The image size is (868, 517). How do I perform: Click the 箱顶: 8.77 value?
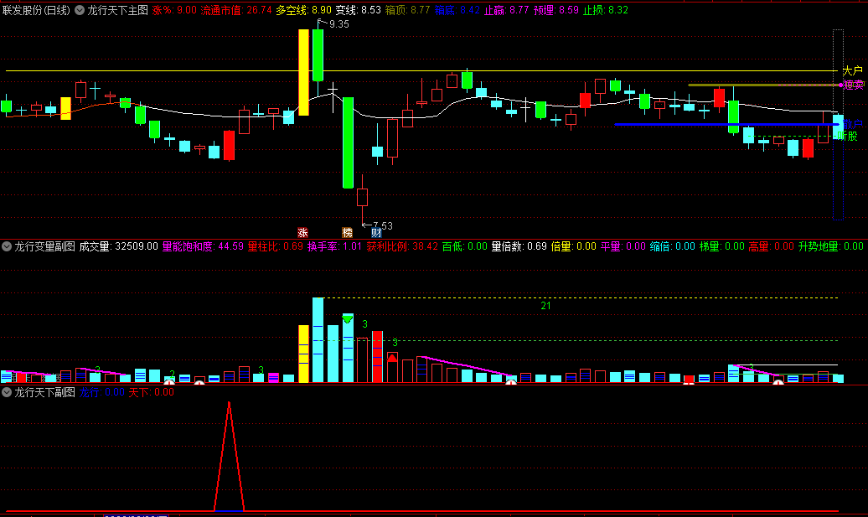tap(407, 10)
